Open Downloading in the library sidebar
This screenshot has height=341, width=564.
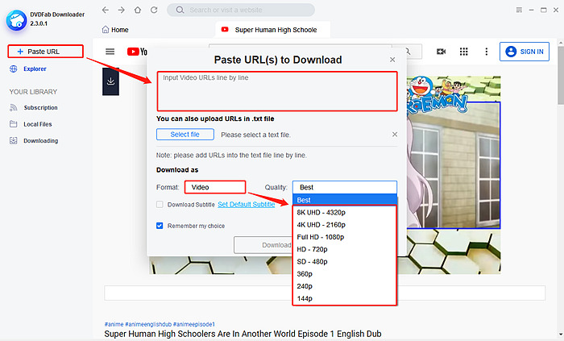40,140
